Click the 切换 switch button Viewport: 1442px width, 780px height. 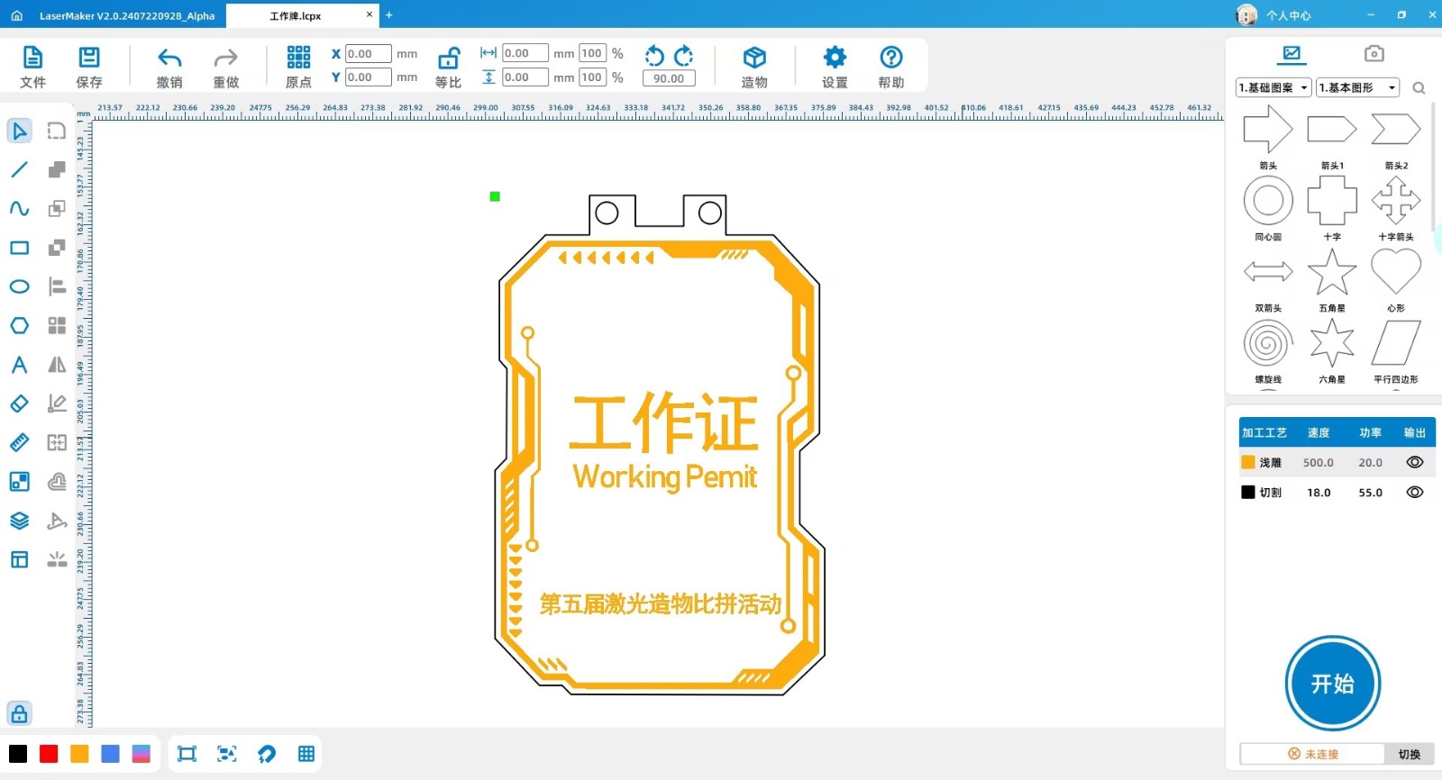coord(1409,754)
